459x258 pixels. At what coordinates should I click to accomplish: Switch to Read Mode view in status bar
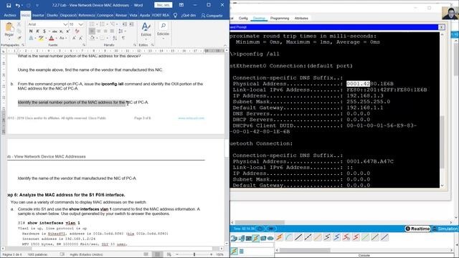tap(146, 254)
